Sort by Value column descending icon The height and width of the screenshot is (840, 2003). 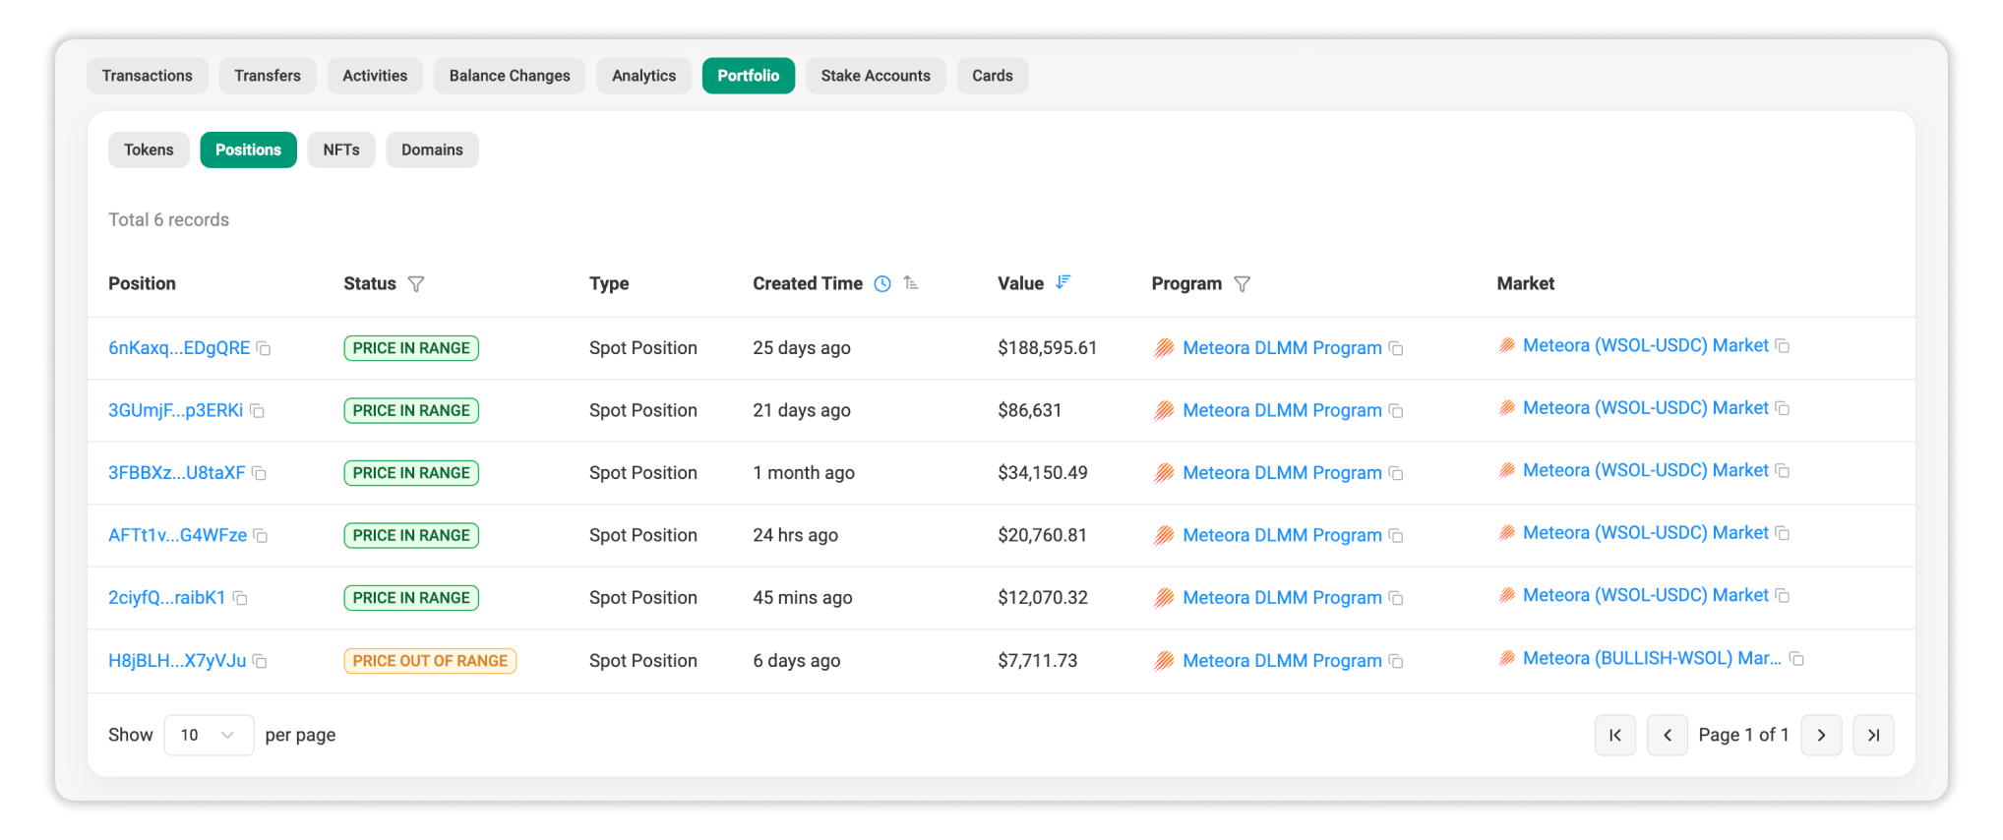(1062, 282)
